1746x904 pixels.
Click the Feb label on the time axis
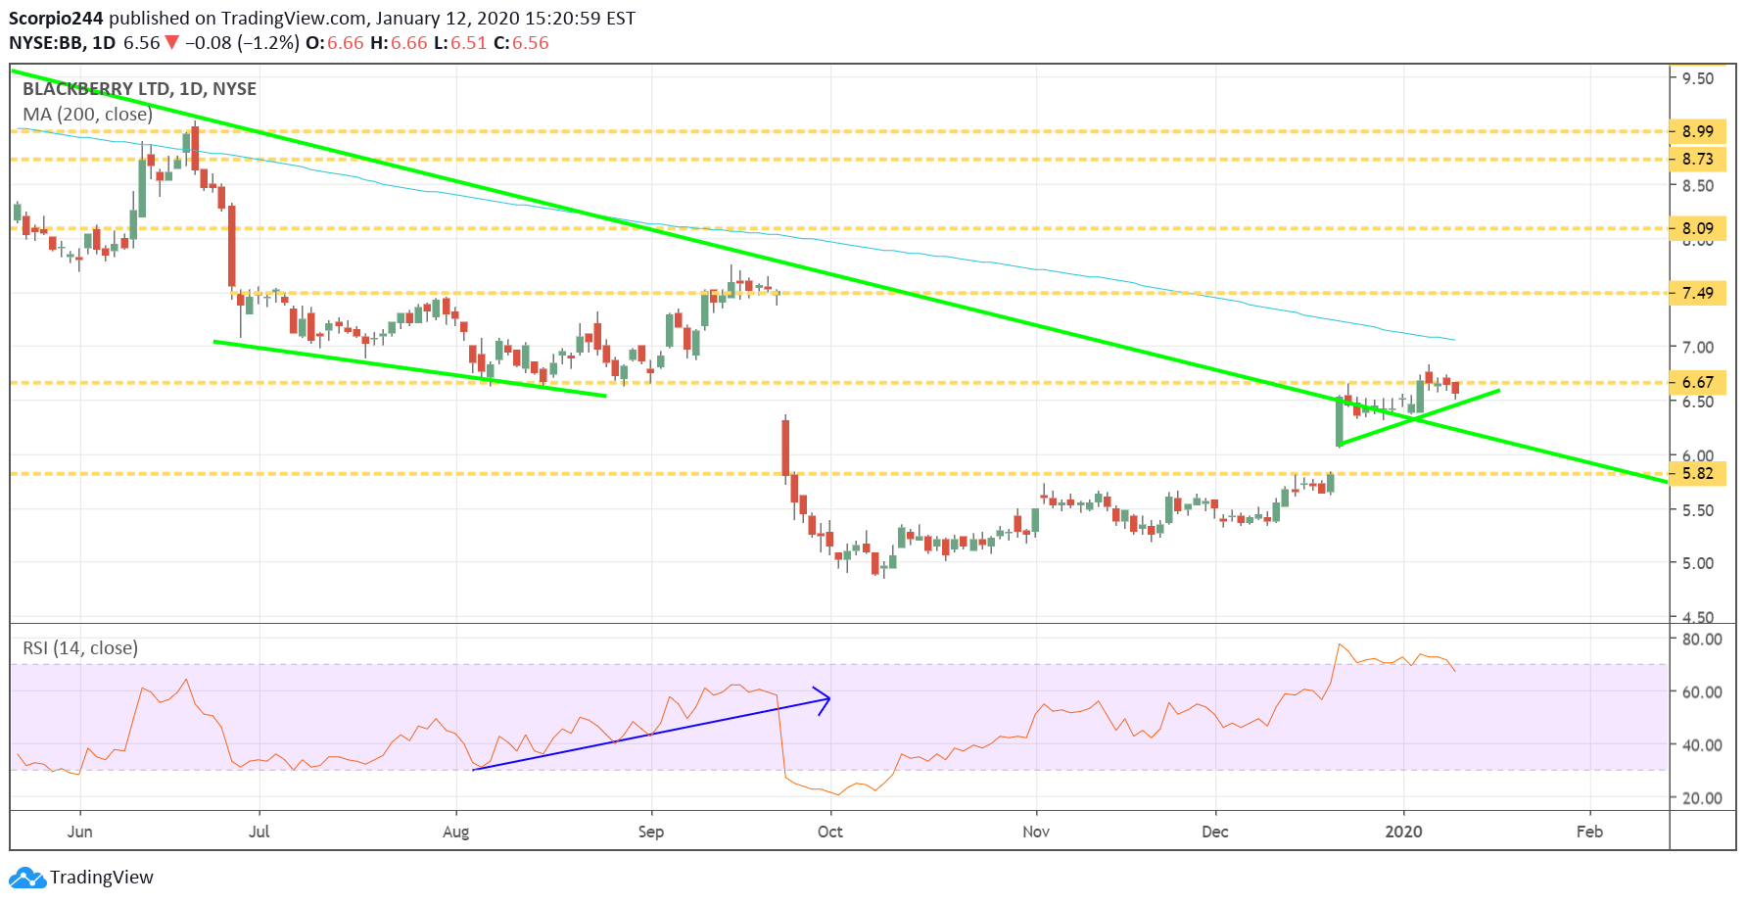coord(1590,832)
